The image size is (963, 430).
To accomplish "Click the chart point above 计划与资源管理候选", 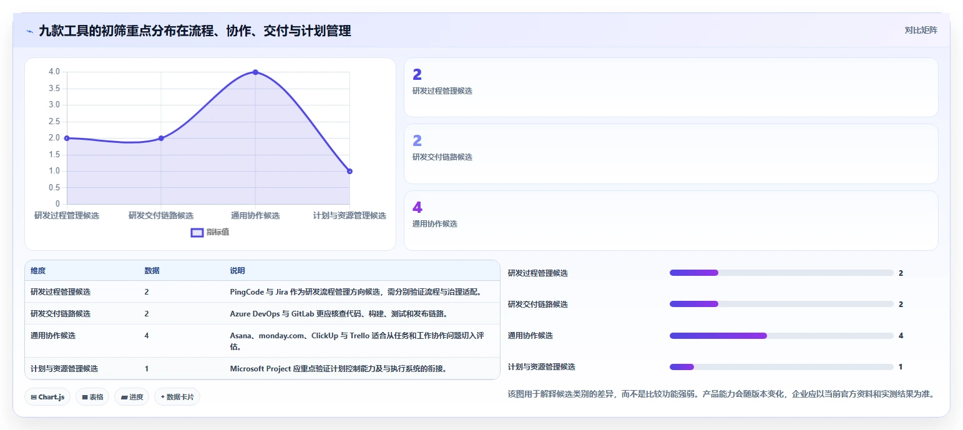I will pyautogui.click(x=350, y=171).
